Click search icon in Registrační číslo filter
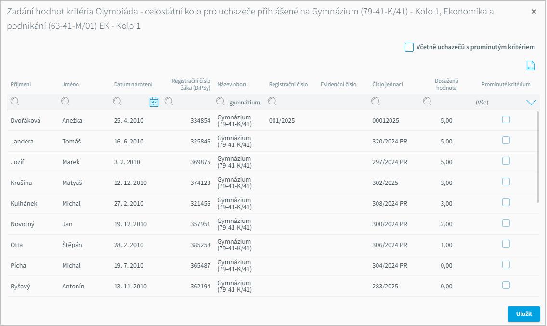Viewport: 547px width, 326px height. coord(272,101)
